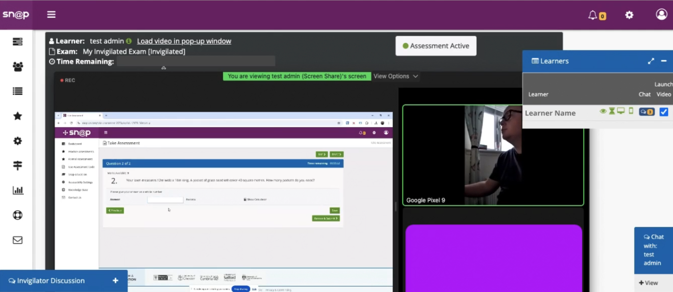Open the bar chart reports icon
The image size is (673, 292).
18,190
